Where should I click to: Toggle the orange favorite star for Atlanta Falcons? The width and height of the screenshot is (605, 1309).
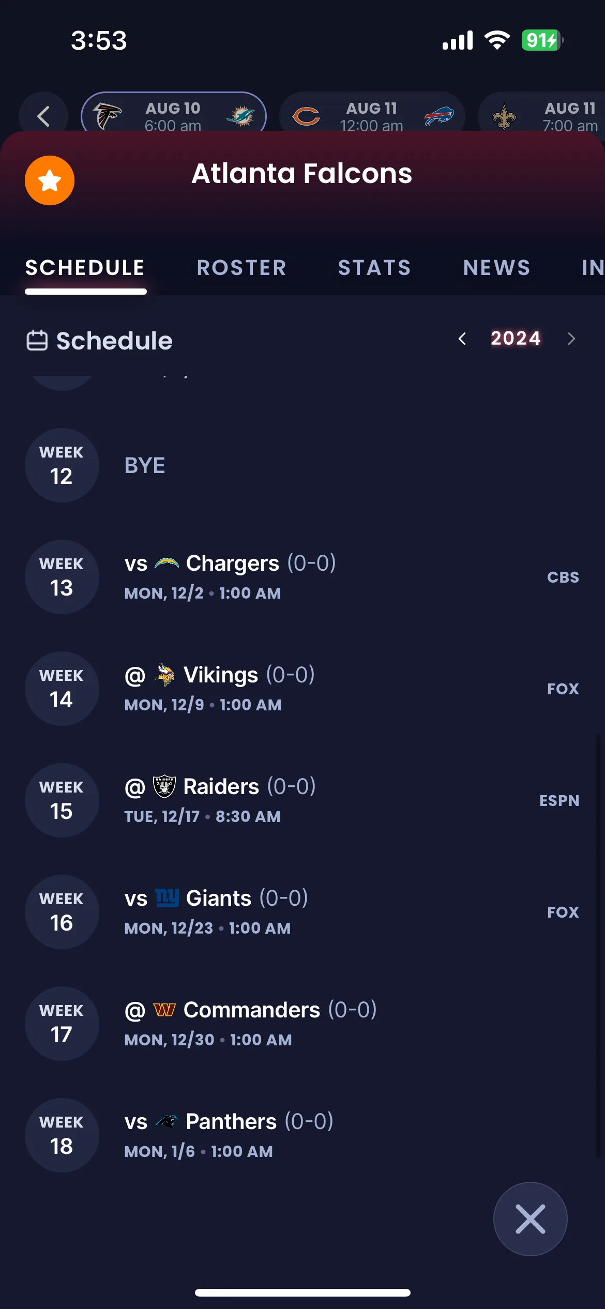point(50,180)
